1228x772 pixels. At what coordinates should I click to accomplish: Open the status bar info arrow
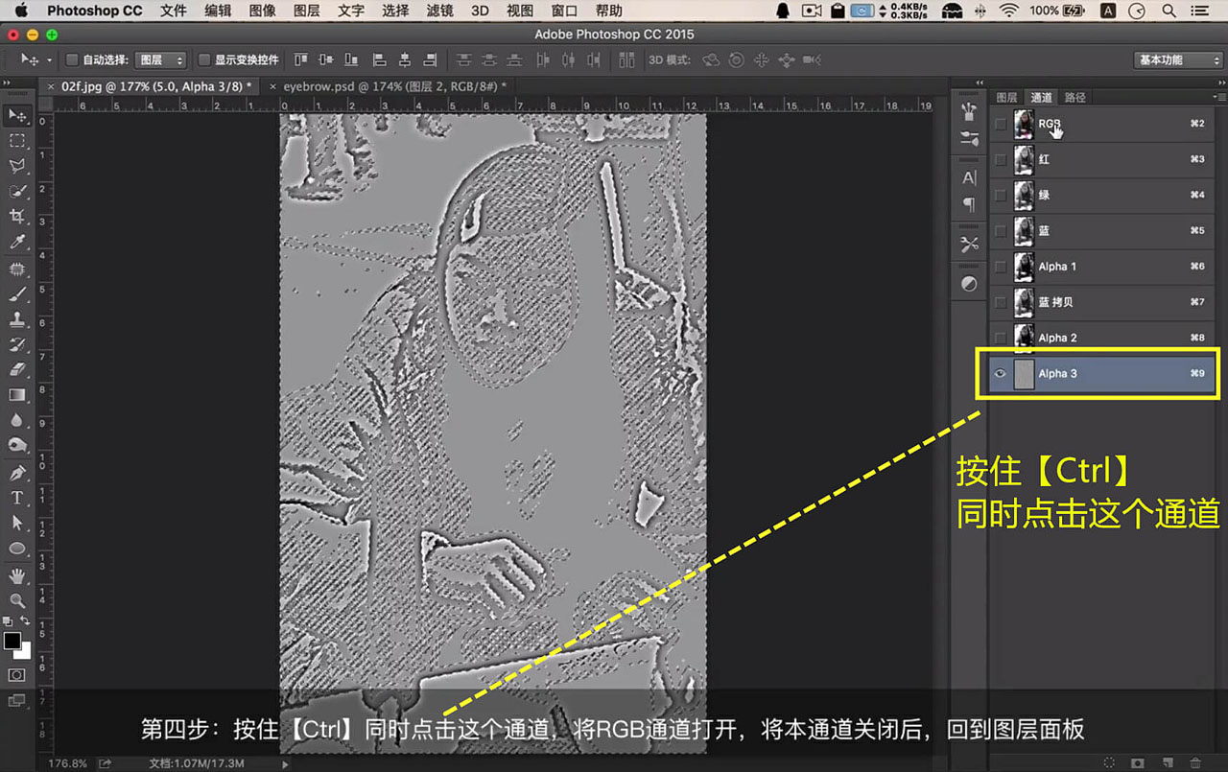(x=284, y=764)
